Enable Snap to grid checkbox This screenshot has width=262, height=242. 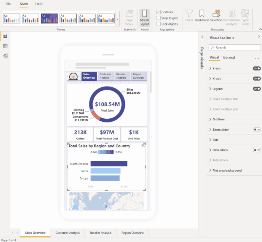[159, 18]
